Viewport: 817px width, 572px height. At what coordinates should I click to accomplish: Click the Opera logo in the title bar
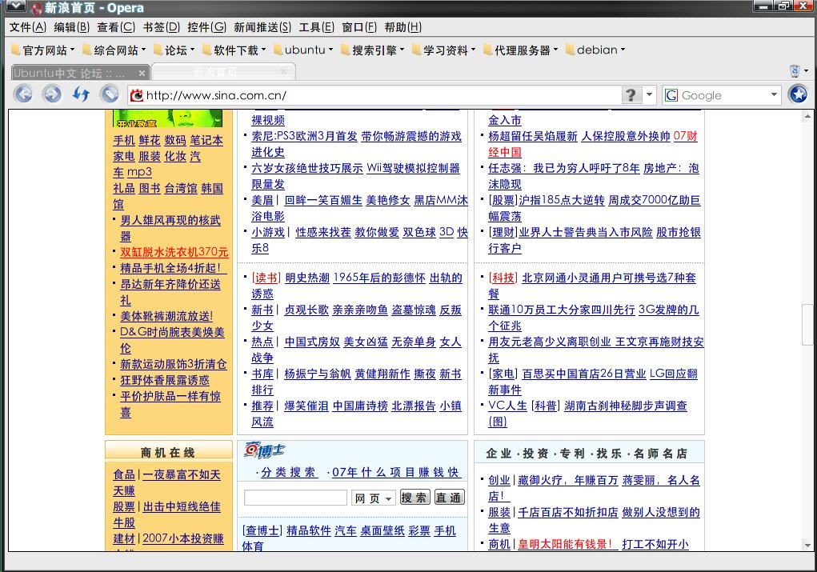pyautogui.click(x=37, y=8)
